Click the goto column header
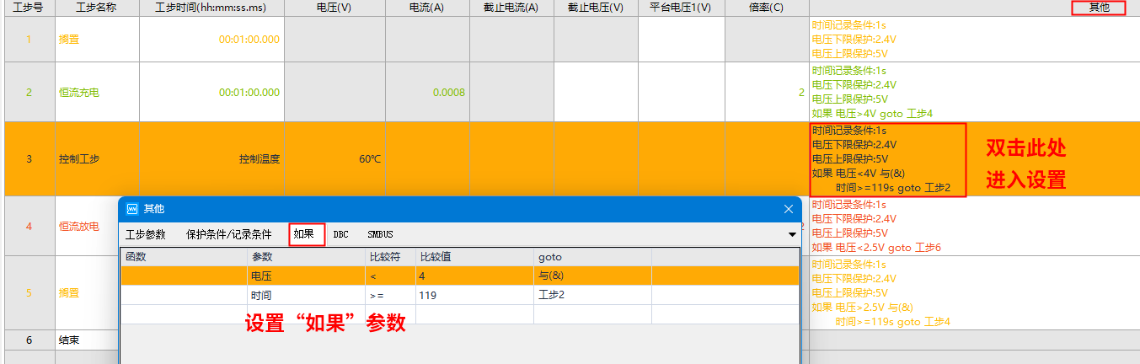Image resolution: width=1140 pixels, height=364 pixels. (x=592, y=256)
